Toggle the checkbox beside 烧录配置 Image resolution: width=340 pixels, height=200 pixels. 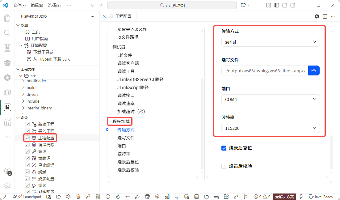coord(27,178)
